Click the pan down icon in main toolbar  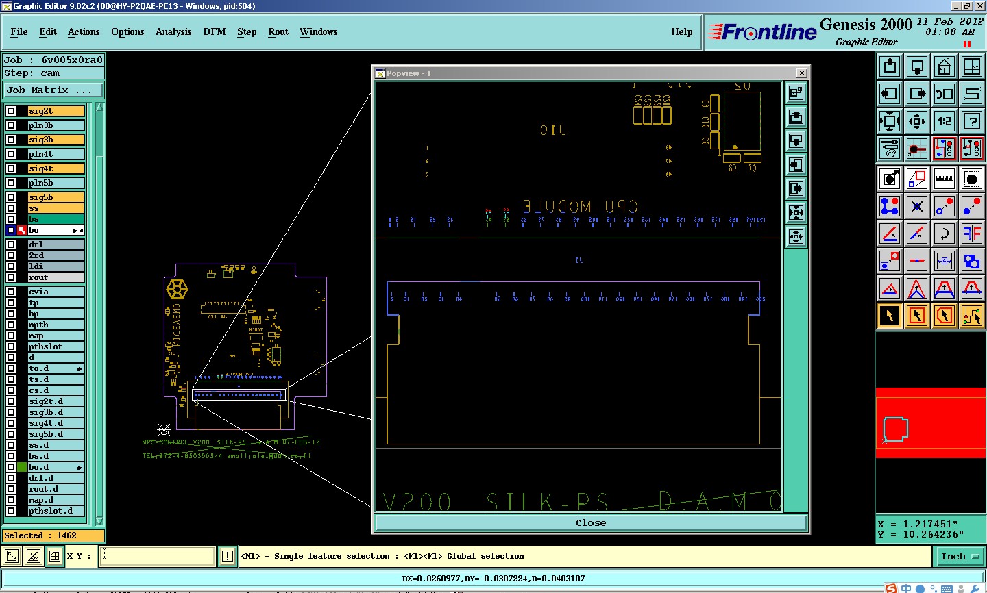(917, 66)
